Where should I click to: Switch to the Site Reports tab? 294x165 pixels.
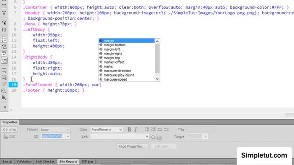tap(68, 161)
